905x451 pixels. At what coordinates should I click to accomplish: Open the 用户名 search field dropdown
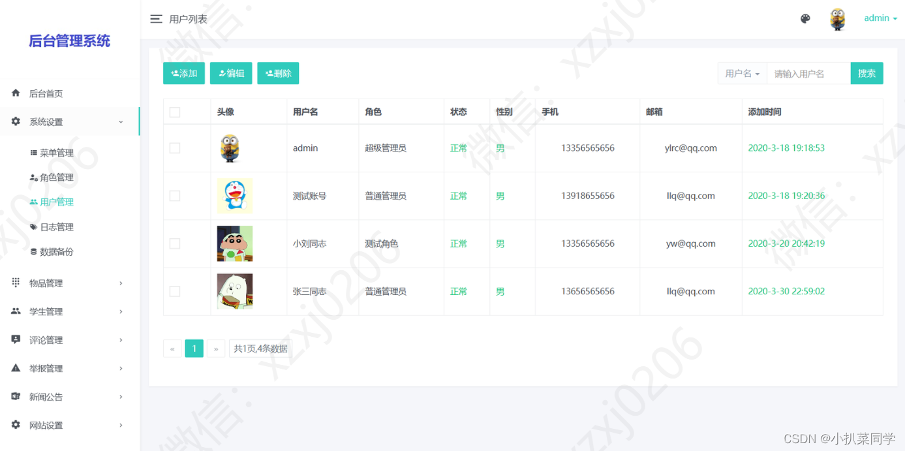[743, 74]
